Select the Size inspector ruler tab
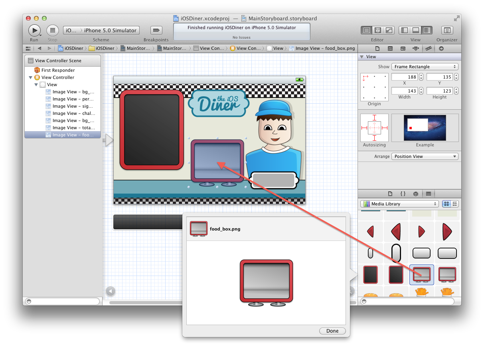Image resolution: width=484 pixels, height=345 pixels. (x=428, y=49)
